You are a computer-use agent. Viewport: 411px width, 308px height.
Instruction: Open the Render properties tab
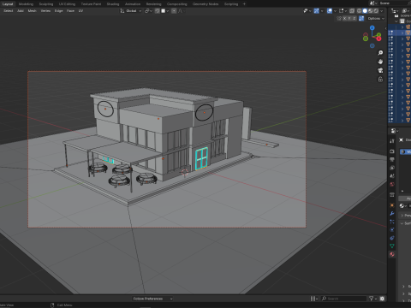tap(392, 151)
